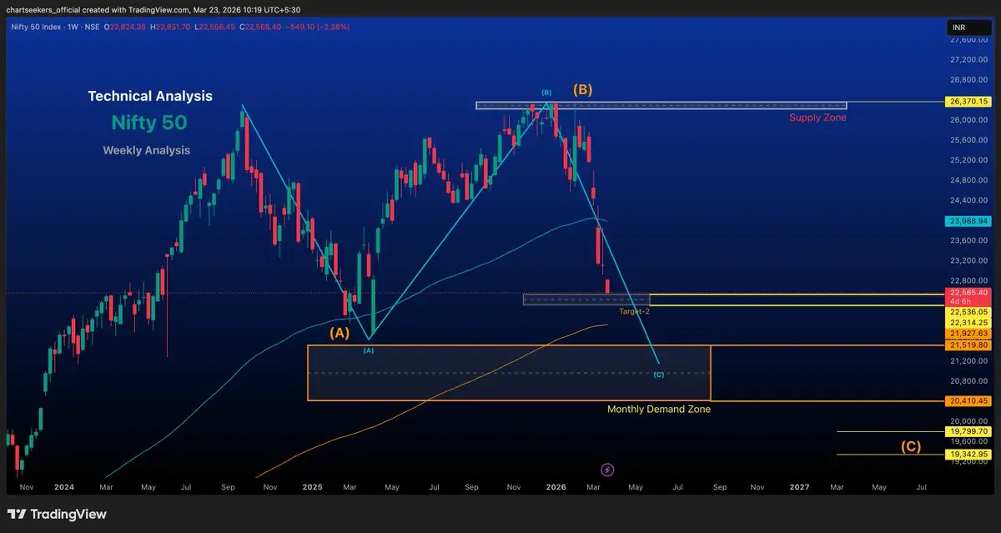Screen dimensions: 1001x533
Task: Select the Target-2 text label
Action: (x=634, y=311)
